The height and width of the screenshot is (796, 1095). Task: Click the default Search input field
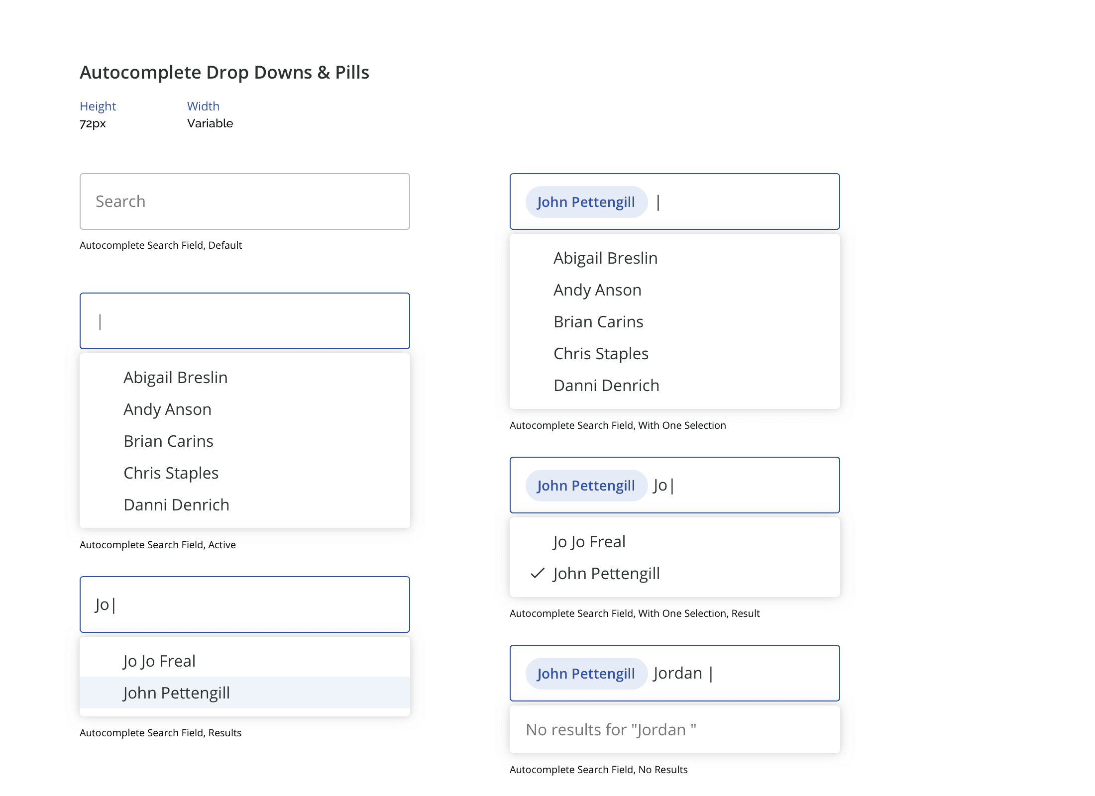[x=244, y=201]
